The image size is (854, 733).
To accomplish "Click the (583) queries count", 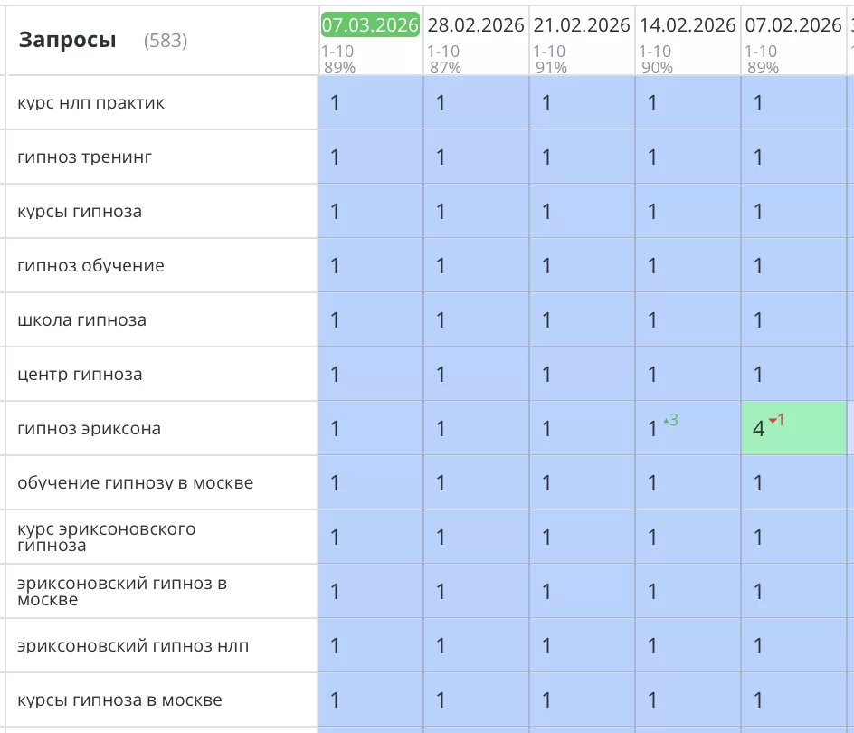I will tap(166, 41).
